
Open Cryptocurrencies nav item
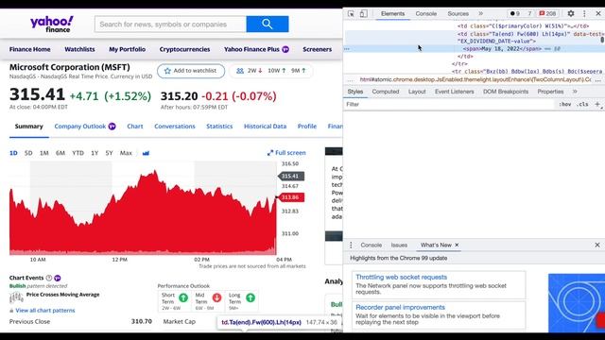coord(184,49)
